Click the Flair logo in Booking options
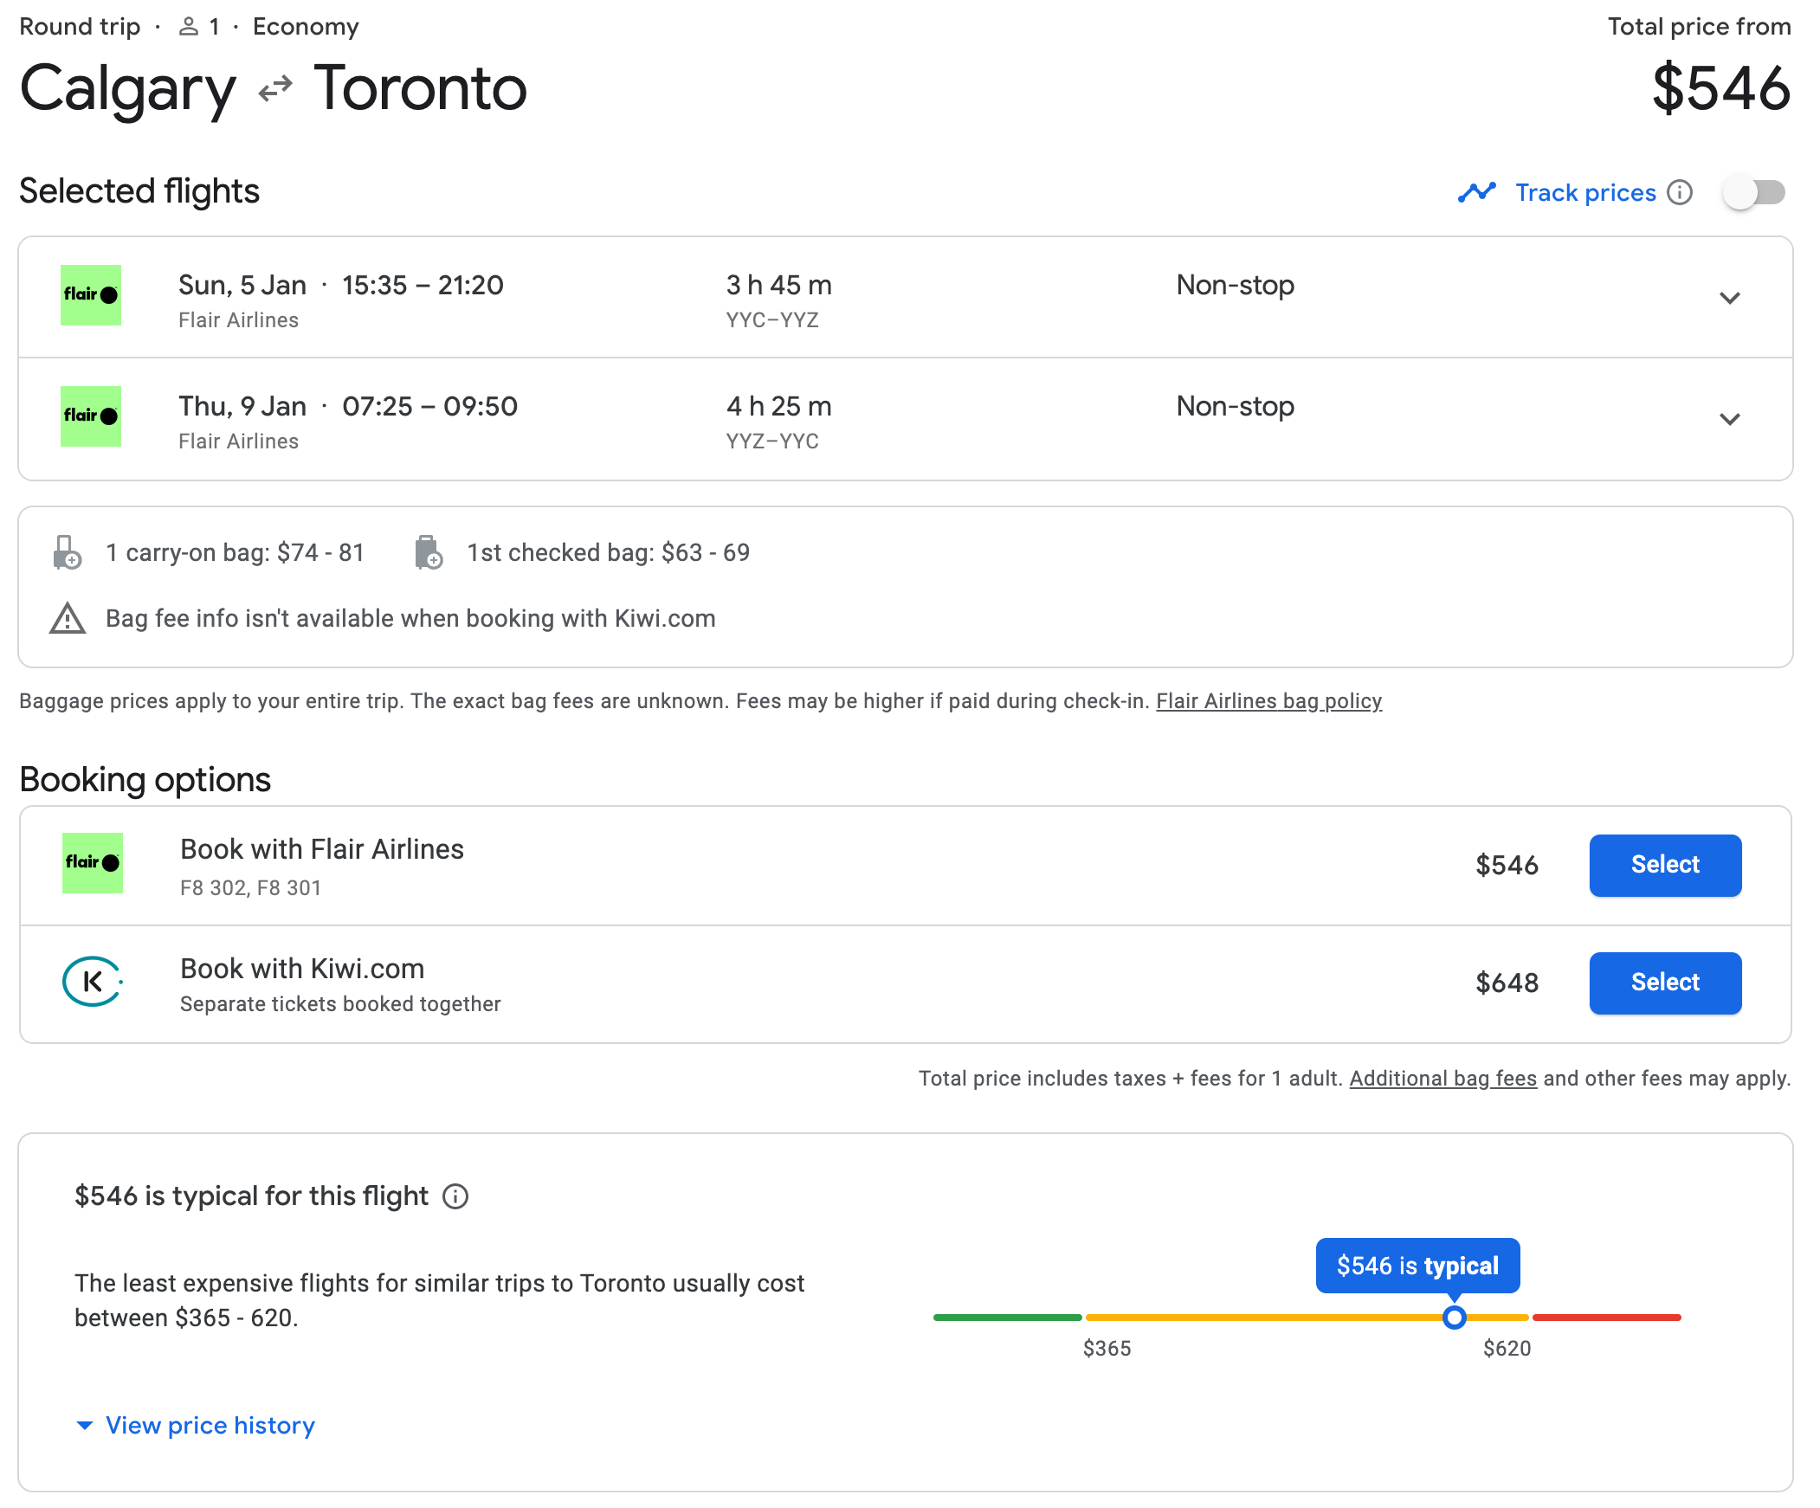 92,863
